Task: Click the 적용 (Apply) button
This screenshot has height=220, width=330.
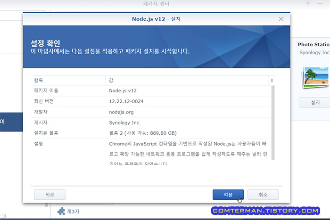Action: coord(228,195)
